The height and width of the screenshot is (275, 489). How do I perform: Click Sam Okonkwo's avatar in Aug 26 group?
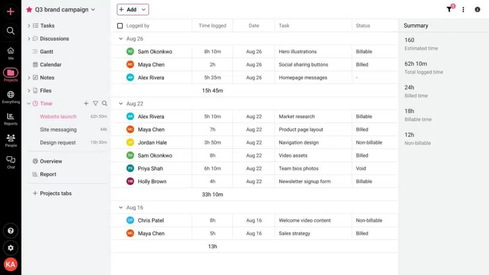(x=130, y=52)
